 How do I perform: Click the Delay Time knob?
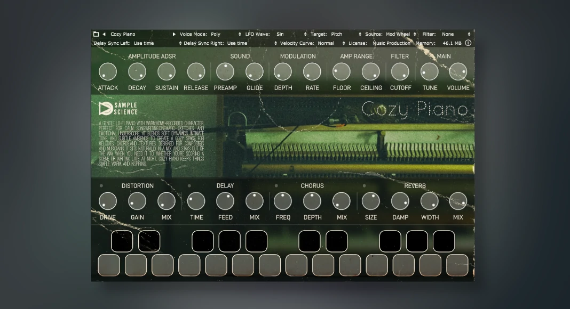196,201
